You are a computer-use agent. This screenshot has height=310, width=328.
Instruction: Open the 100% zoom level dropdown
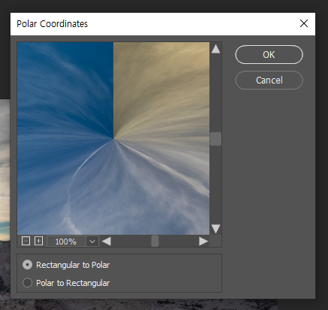tap(92, 242)
